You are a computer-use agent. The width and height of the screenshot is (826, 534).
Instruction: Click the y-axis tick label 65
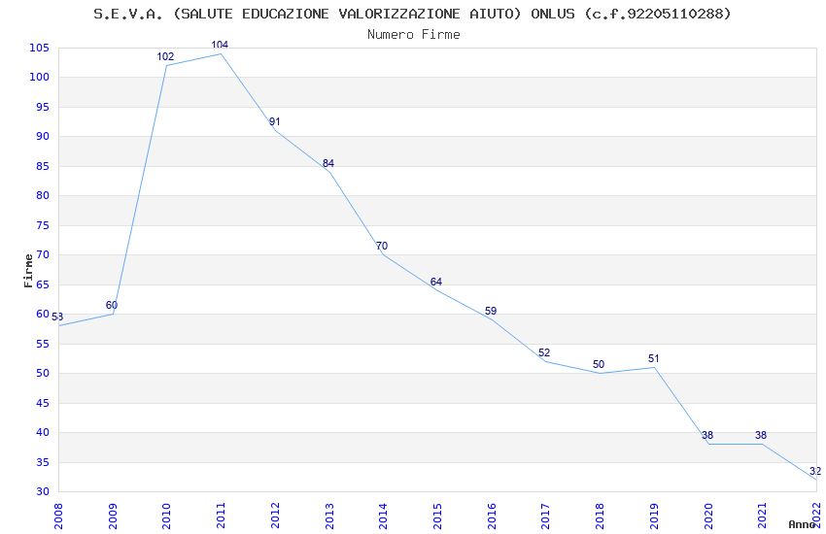(x=43, y=284)
